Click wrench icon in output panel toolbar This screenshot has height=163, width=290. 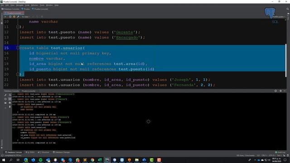pos(5,95)
